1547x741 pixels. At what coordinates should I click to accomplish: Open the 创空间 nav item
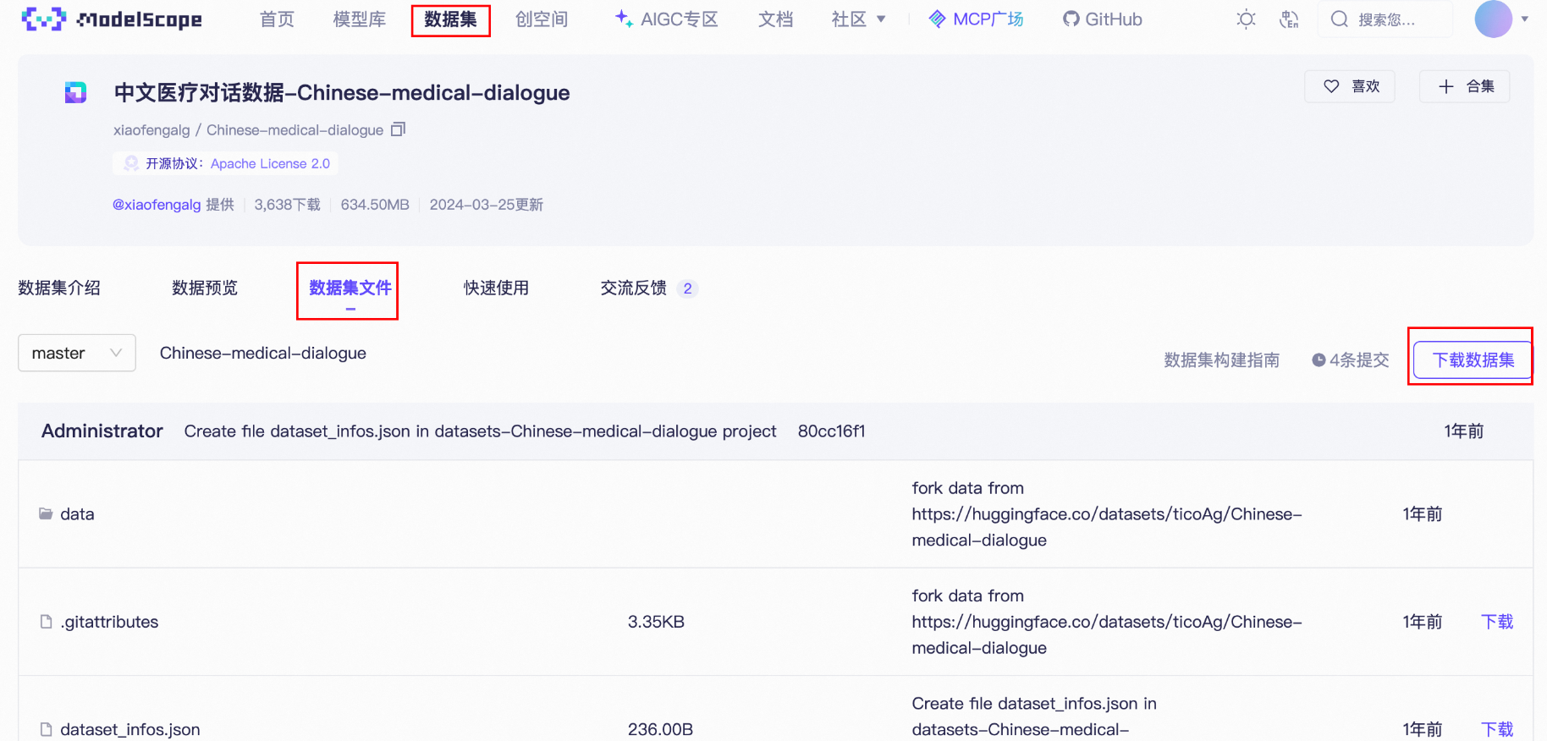[542, 19]
